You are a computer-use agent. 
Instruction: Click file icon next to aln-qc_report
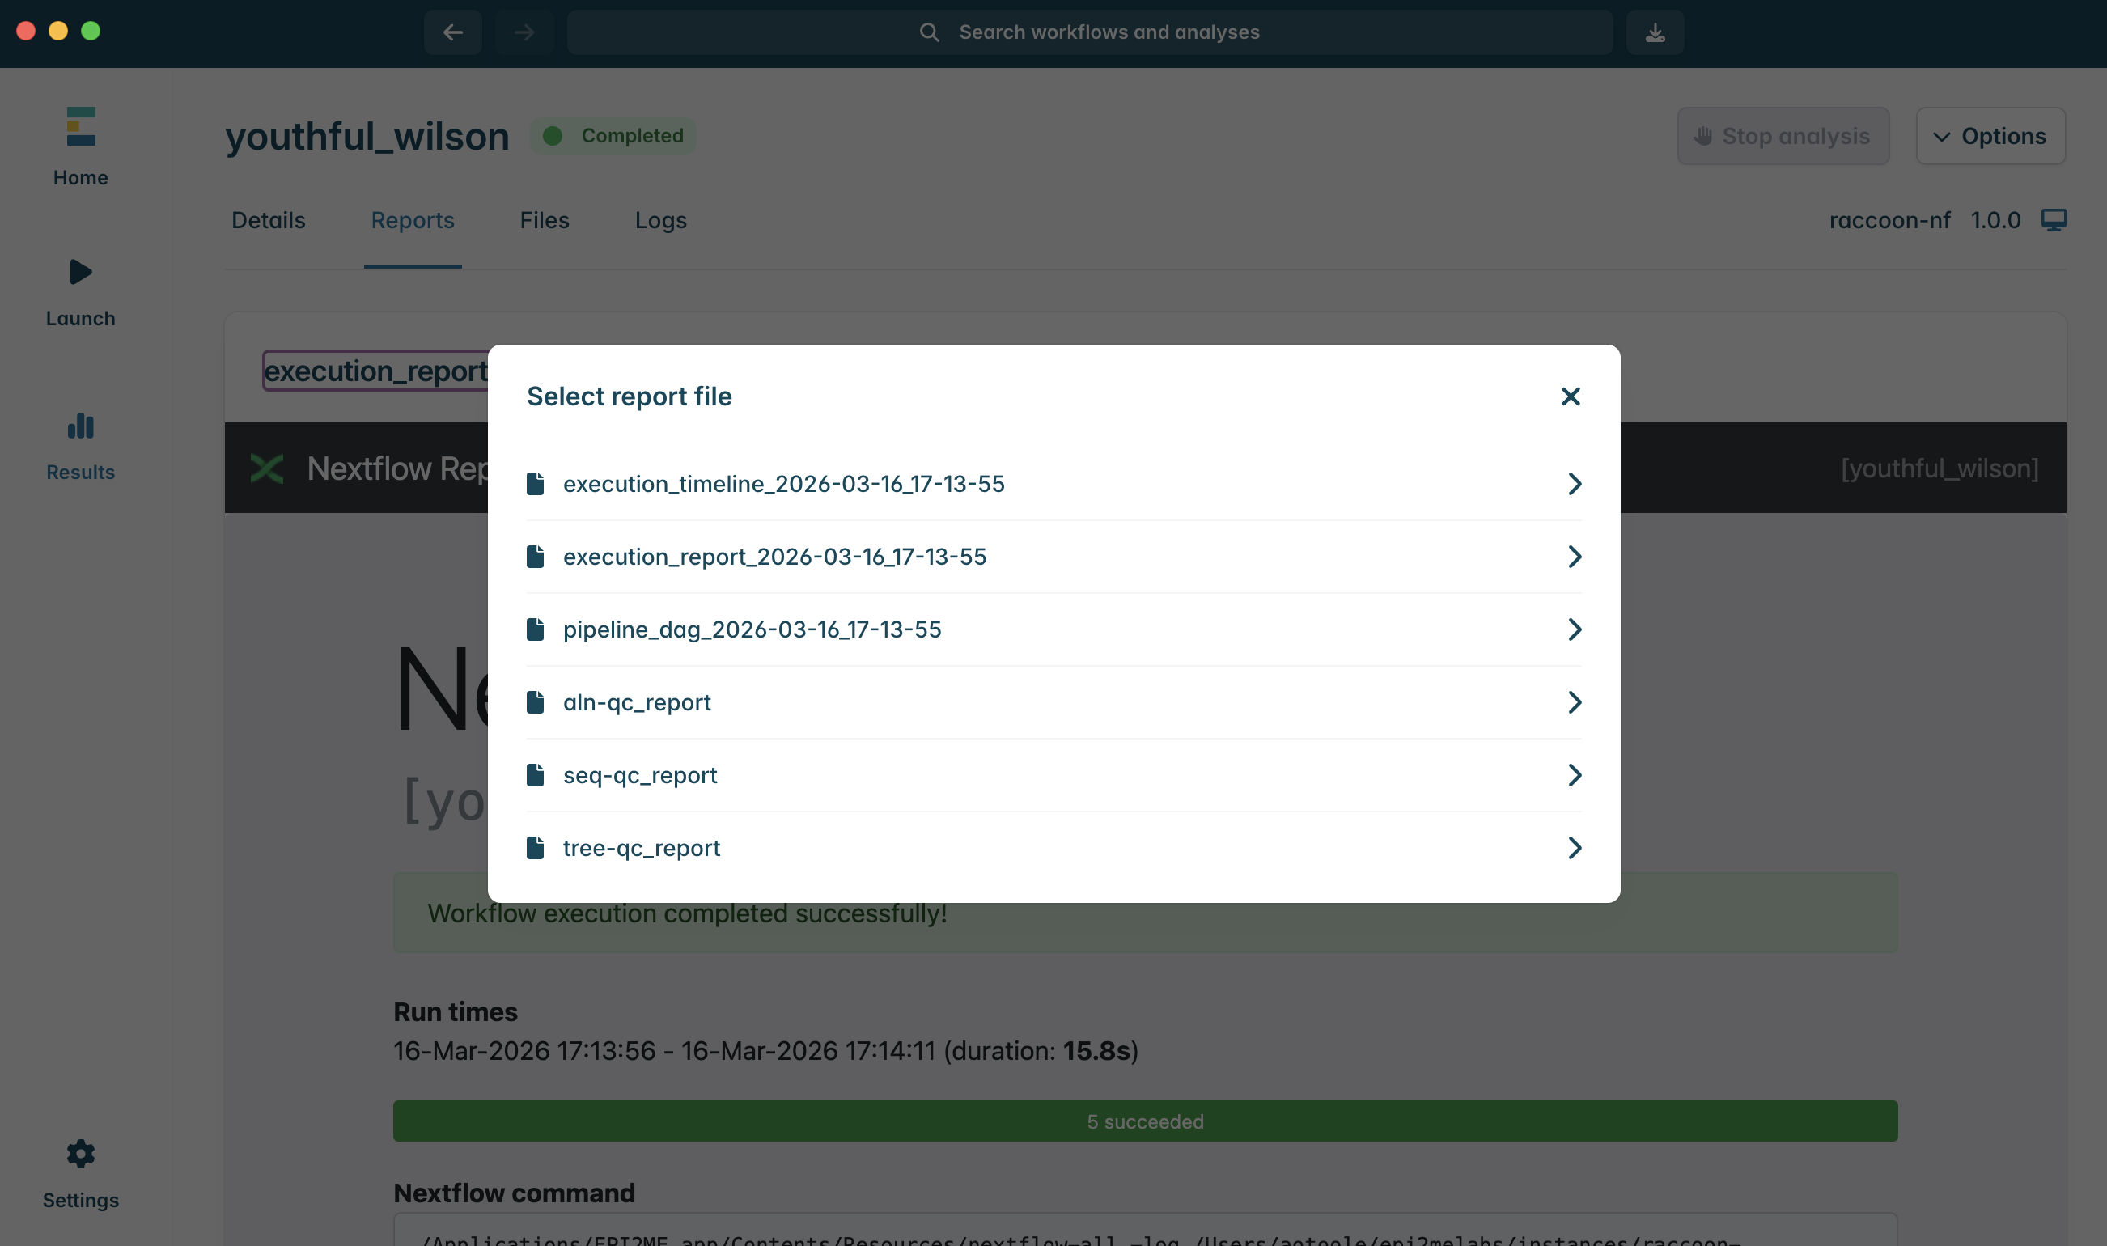pyautogui.click(x=535, y=702)
